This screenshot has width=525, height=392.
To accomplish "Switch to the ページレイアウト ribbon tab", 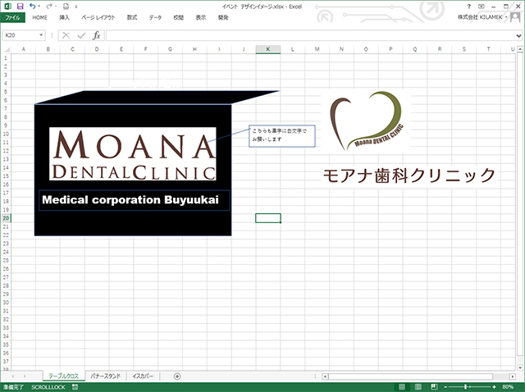I will pos(98,17).
